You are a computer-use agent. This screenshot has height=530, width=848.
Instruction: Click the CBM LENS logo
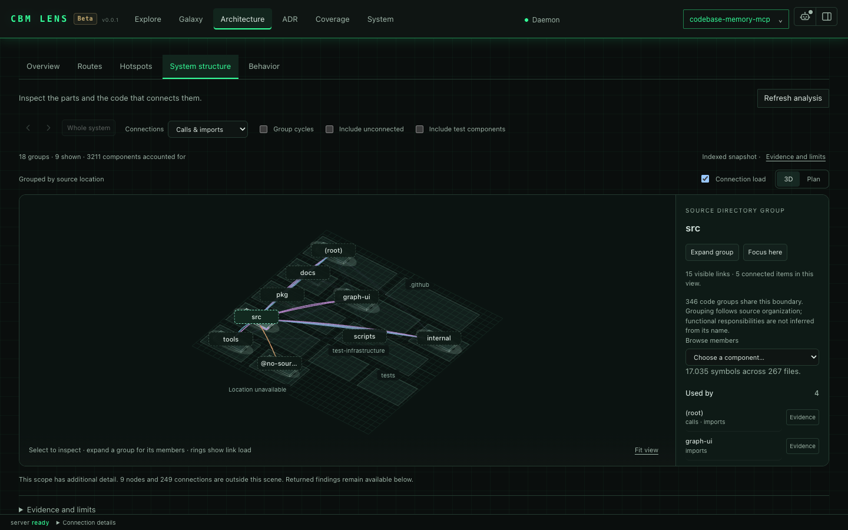[39, 19]
